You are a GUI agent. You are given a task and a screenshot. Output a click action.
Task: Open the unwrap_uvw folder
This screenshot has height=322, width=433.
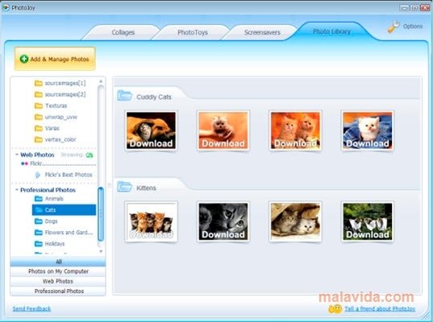56,117
